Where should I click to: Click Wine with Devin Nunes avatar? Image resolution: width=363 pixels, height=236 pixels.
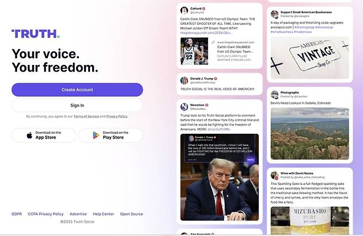275,175
